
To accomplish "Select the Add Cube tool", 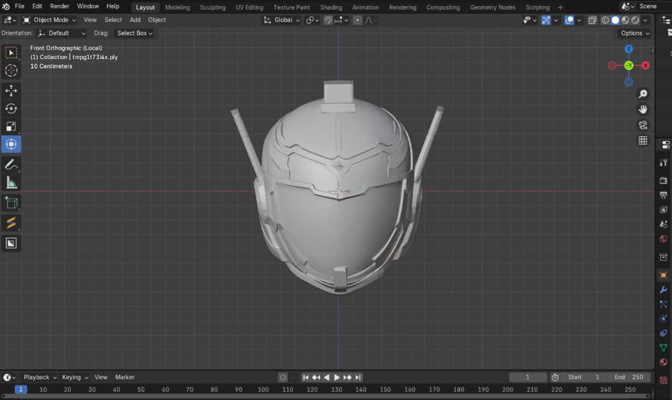I will click(11, 203).
